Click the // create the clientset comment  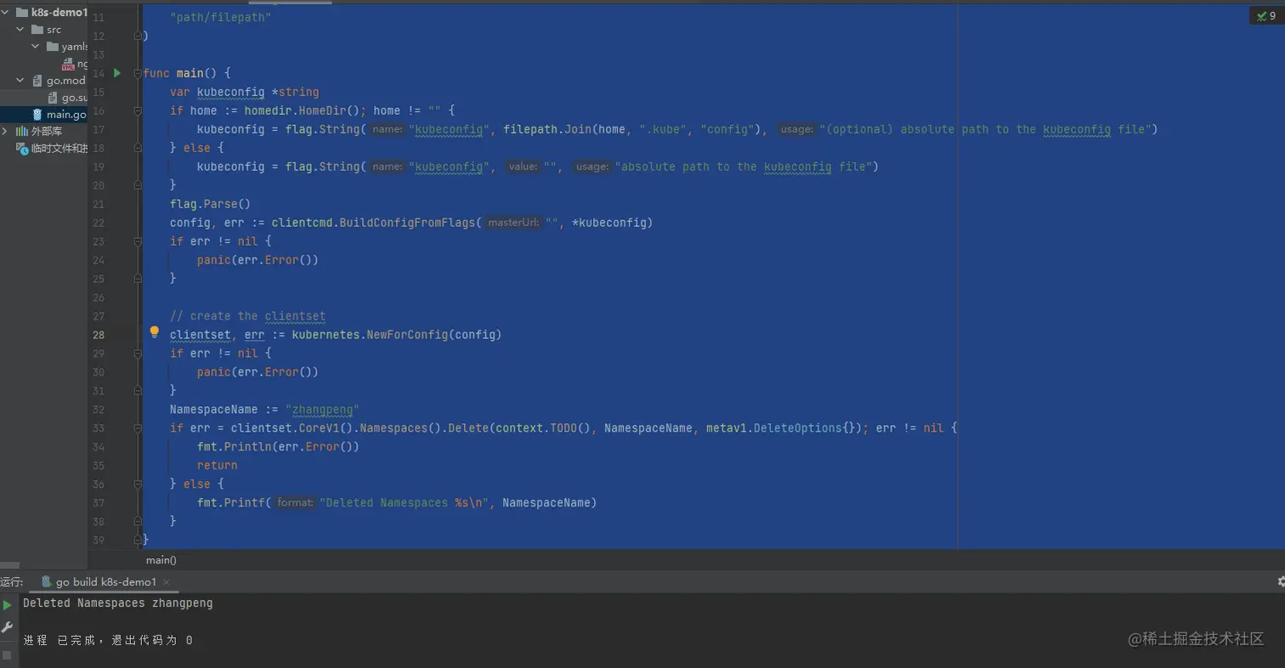247,316
